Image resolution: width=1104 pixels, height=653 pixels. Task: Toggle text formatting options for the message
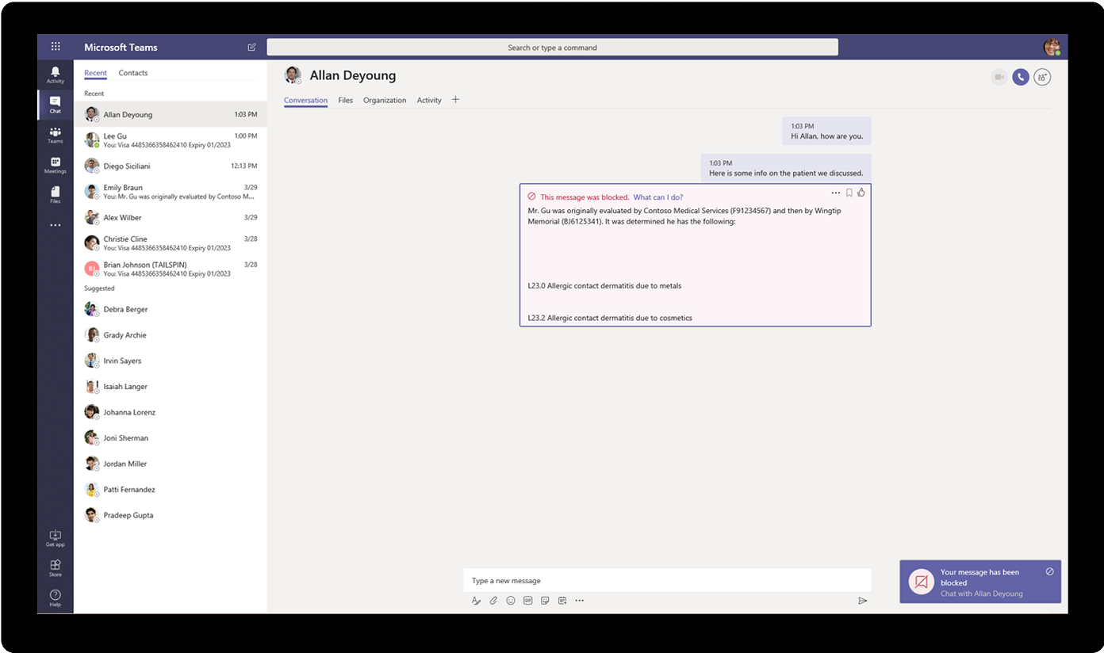477,600
